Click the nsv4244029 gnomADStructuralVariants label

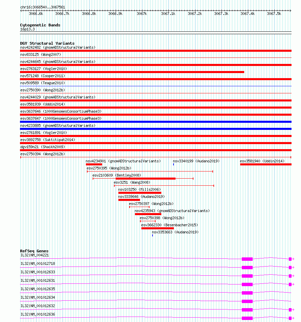[58, 97]
